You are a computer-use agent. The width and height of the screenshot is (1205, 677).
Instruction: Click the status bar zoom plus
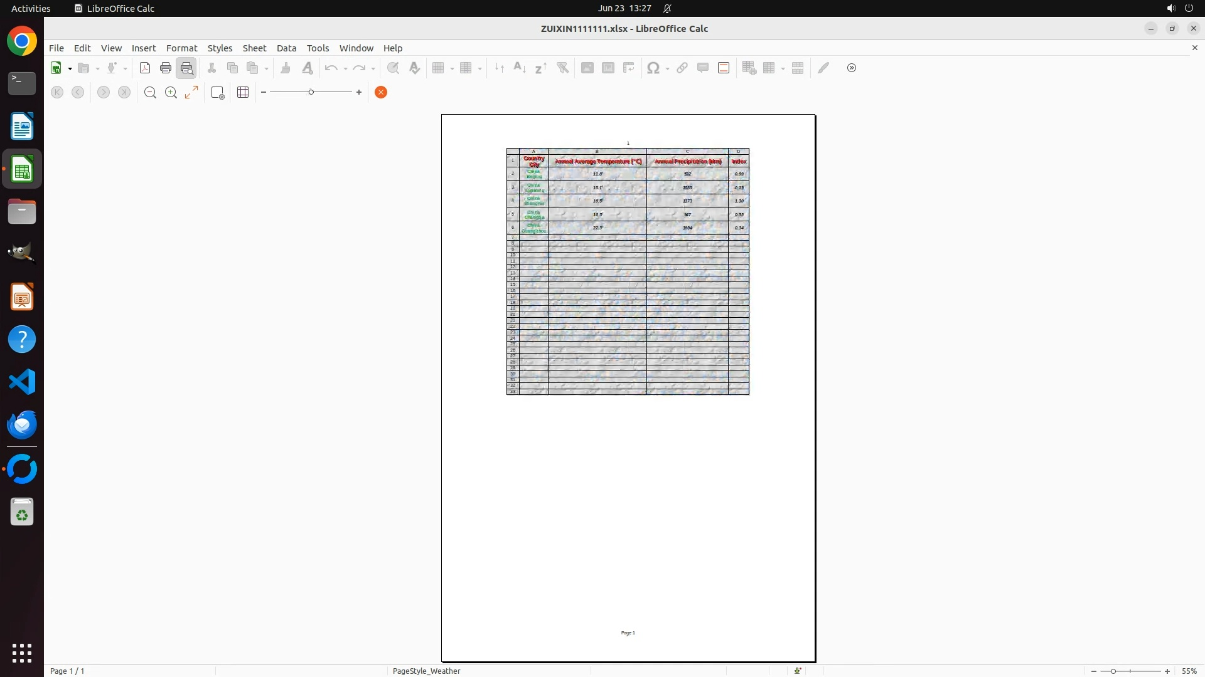1167,671
